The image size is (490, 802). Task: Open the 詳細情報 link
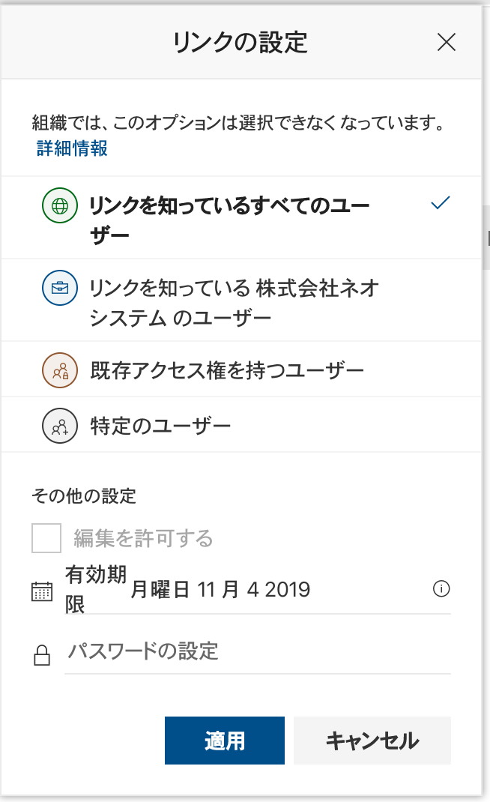click(72, 148)
